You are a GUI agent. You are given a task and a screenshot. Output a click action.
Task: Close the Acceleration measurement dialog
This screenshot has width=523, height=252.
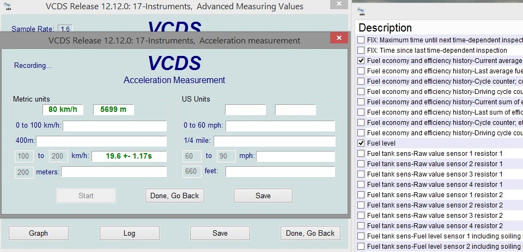[339, 38]
